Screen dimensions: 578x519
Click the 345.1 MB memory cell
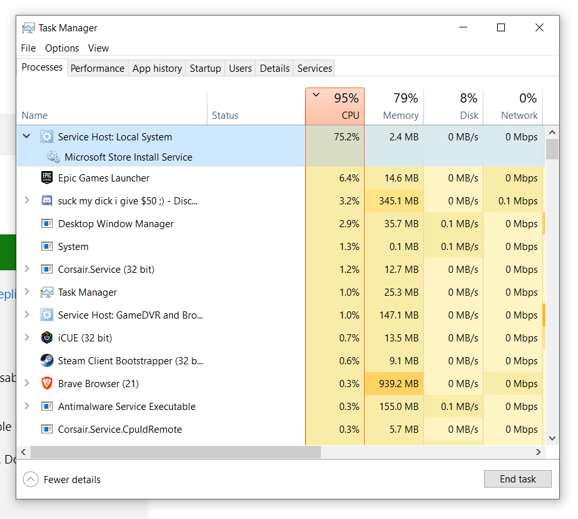(394, 201)
